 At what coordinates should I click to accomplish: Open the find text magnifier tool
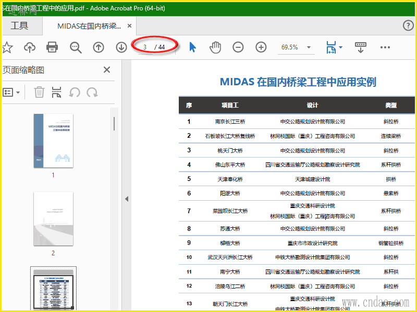pyautogui.click(x=76, y=47)
